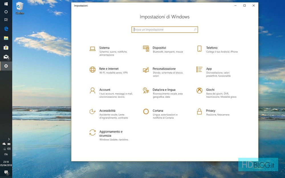Image resolution: width=285 pixels, height=178 pixels.
Task: Open the Accessibilità icon
Action: [92, 112]
